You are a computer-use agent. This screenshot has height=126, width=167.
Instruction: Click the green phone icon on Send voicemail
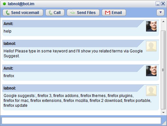[x=8, y=13]
